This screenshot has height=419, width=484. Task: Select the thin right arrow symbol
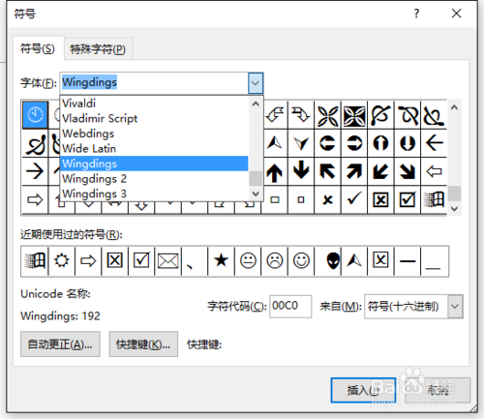pyautogui.click(x=35, y=171)
